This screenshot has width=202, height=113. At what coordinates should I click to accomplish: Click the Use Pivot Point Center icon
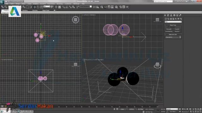tap(52, 7)
